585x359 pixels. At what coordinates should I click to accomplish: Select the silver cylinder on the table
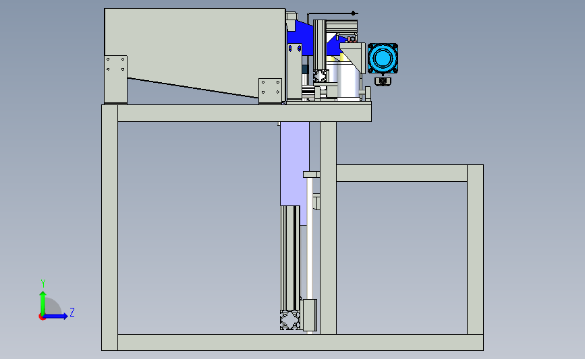point(348,80)
